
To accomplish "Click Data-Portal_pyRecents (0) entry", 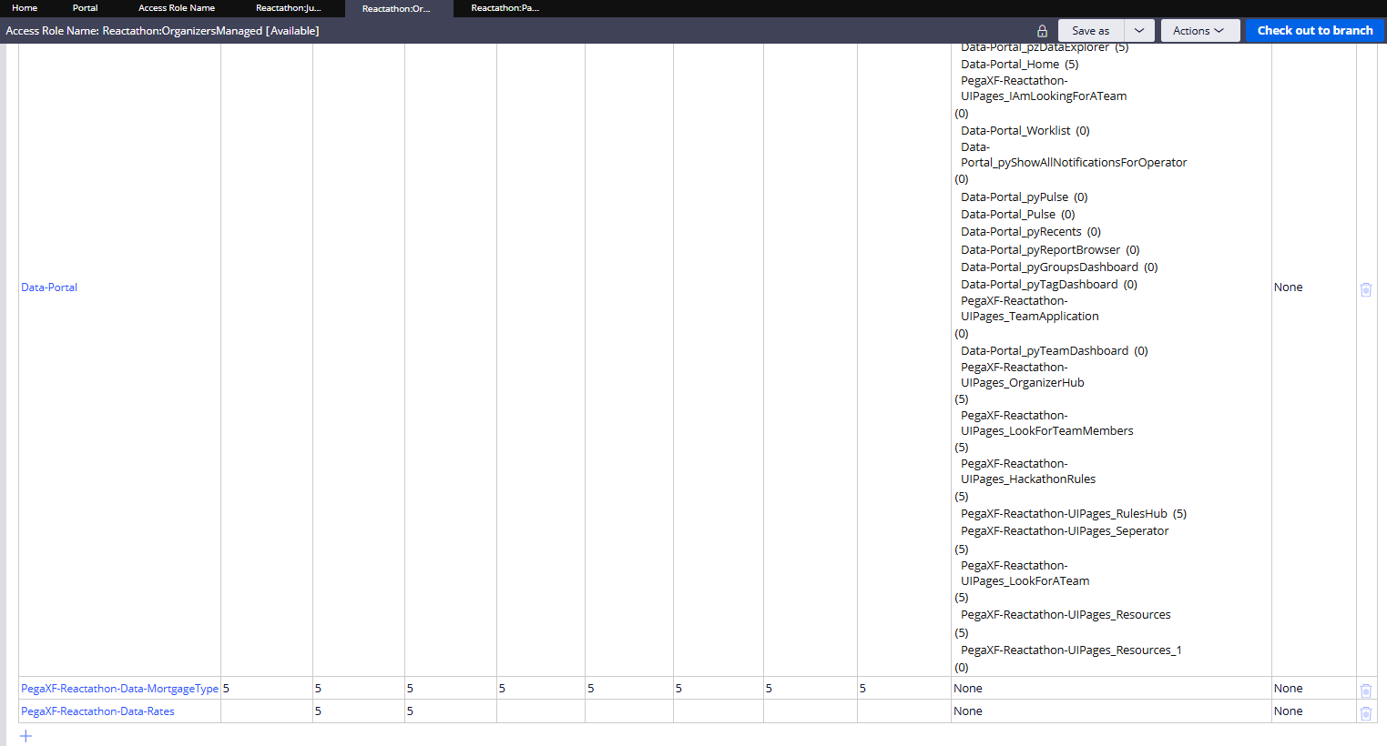I will point(1030,232).
